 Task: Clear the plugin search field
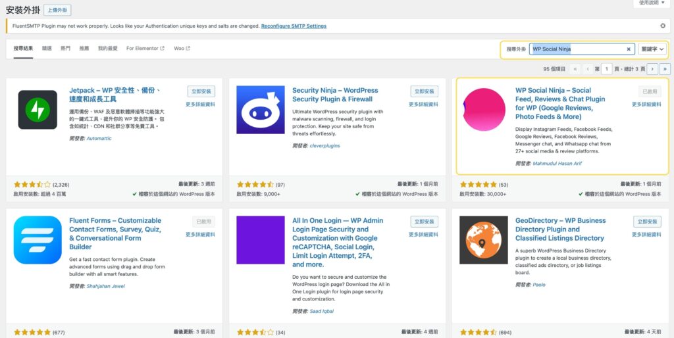pyautogui.click(x=629, y=49)
